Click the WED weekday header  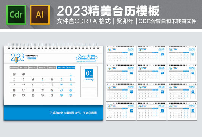[x=33, y=67]
